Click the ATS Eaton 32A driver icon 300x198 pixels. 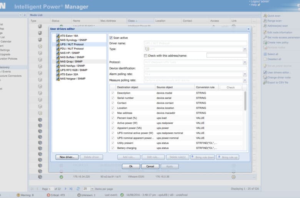(x=58, y=74)
